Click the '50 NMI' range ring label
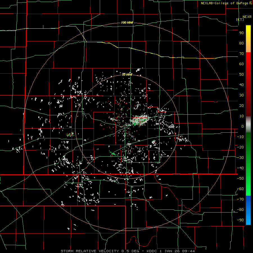Viewport: 253px width, 253px height. tap(127, 74)
